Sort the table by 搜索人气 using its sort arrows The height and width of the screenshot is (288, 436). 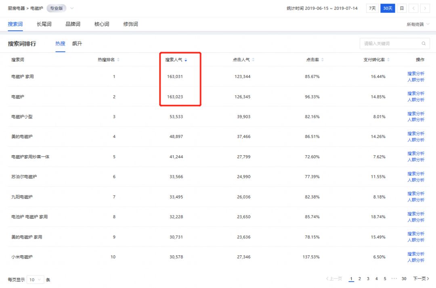pos(186,59)
